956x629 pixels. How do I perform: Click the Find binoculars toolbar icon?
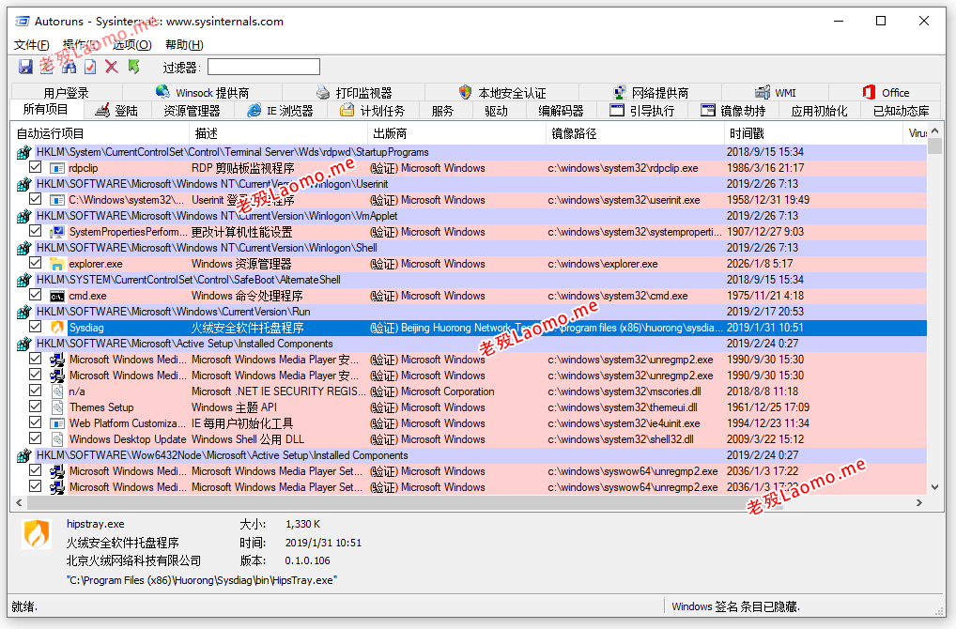click(69, 67)
